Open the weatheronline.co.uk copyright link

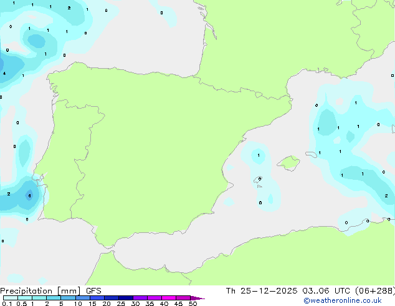343,300
